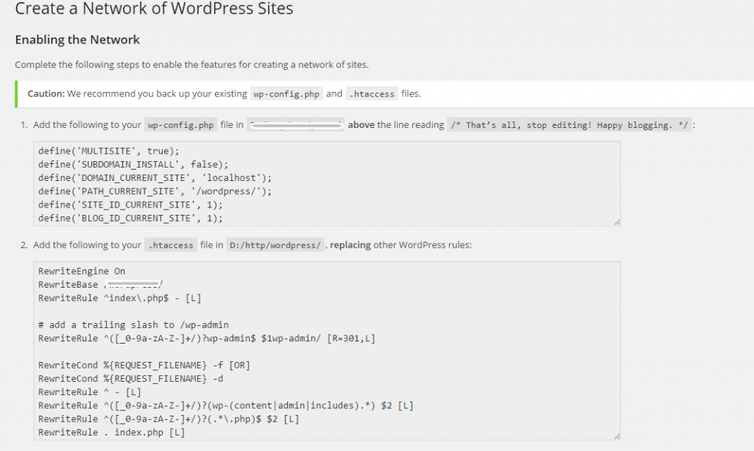Click the DOMAIN_CURRENT_SITE 'localhost' line

[155, 177]
